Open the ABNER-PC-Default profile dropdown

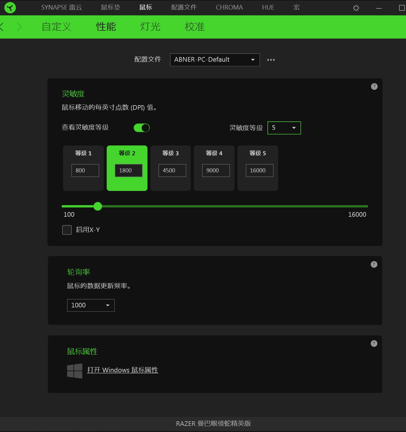click(215, 60)
